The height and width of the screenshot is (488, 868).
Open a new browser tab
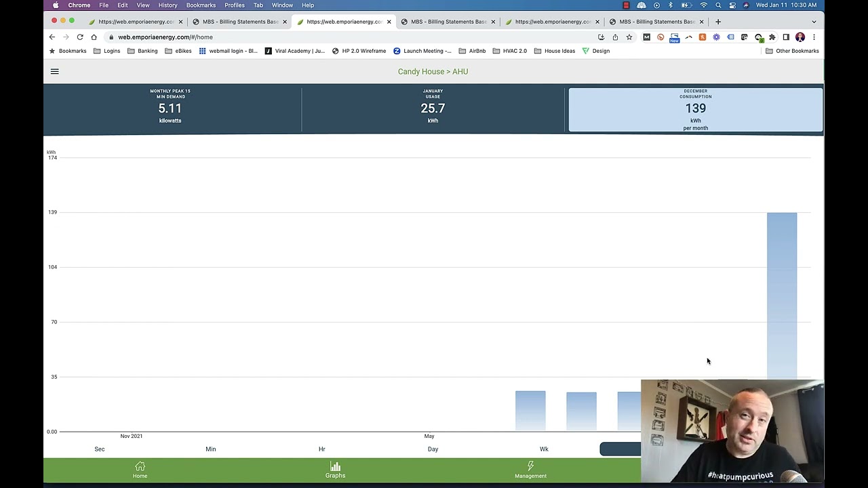point(718,22)
